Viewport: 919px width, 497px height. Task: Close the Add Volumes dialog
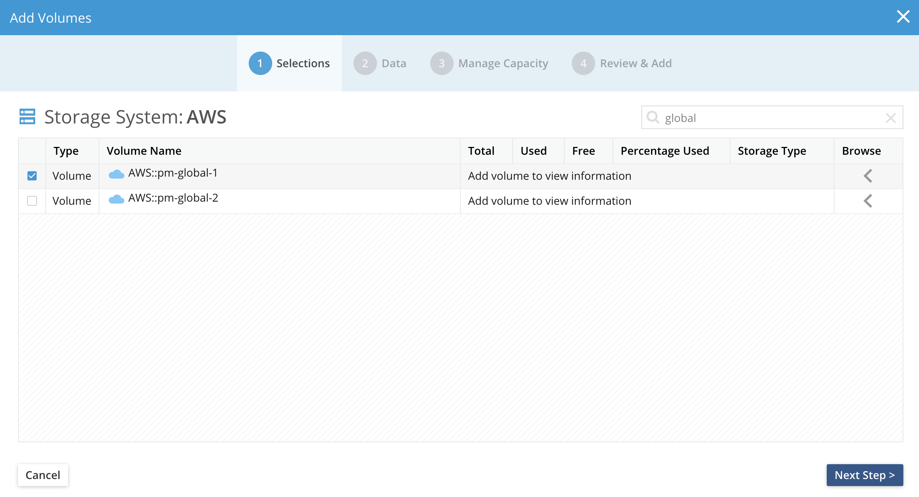903,17
